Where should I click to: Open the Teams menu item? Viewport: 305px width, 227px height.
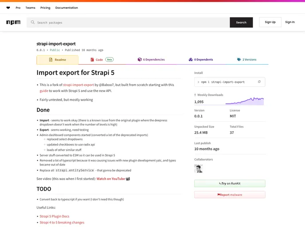point(30,8)
